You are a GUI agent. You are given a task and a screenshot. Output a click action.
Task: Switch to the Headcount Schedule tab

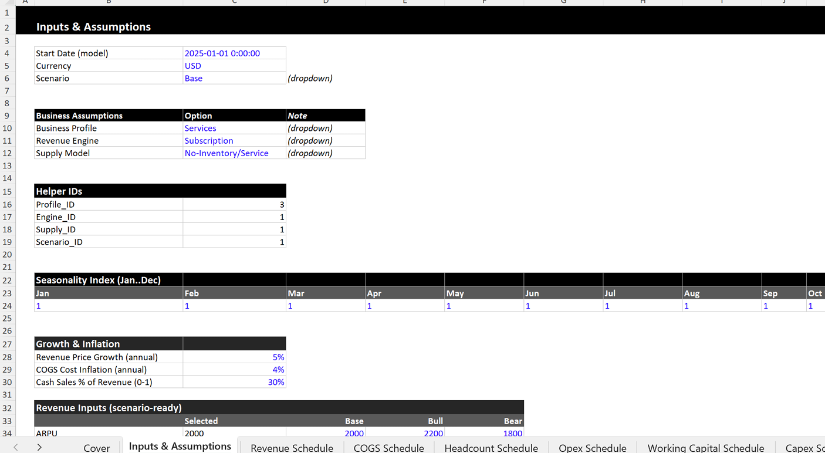491,447
